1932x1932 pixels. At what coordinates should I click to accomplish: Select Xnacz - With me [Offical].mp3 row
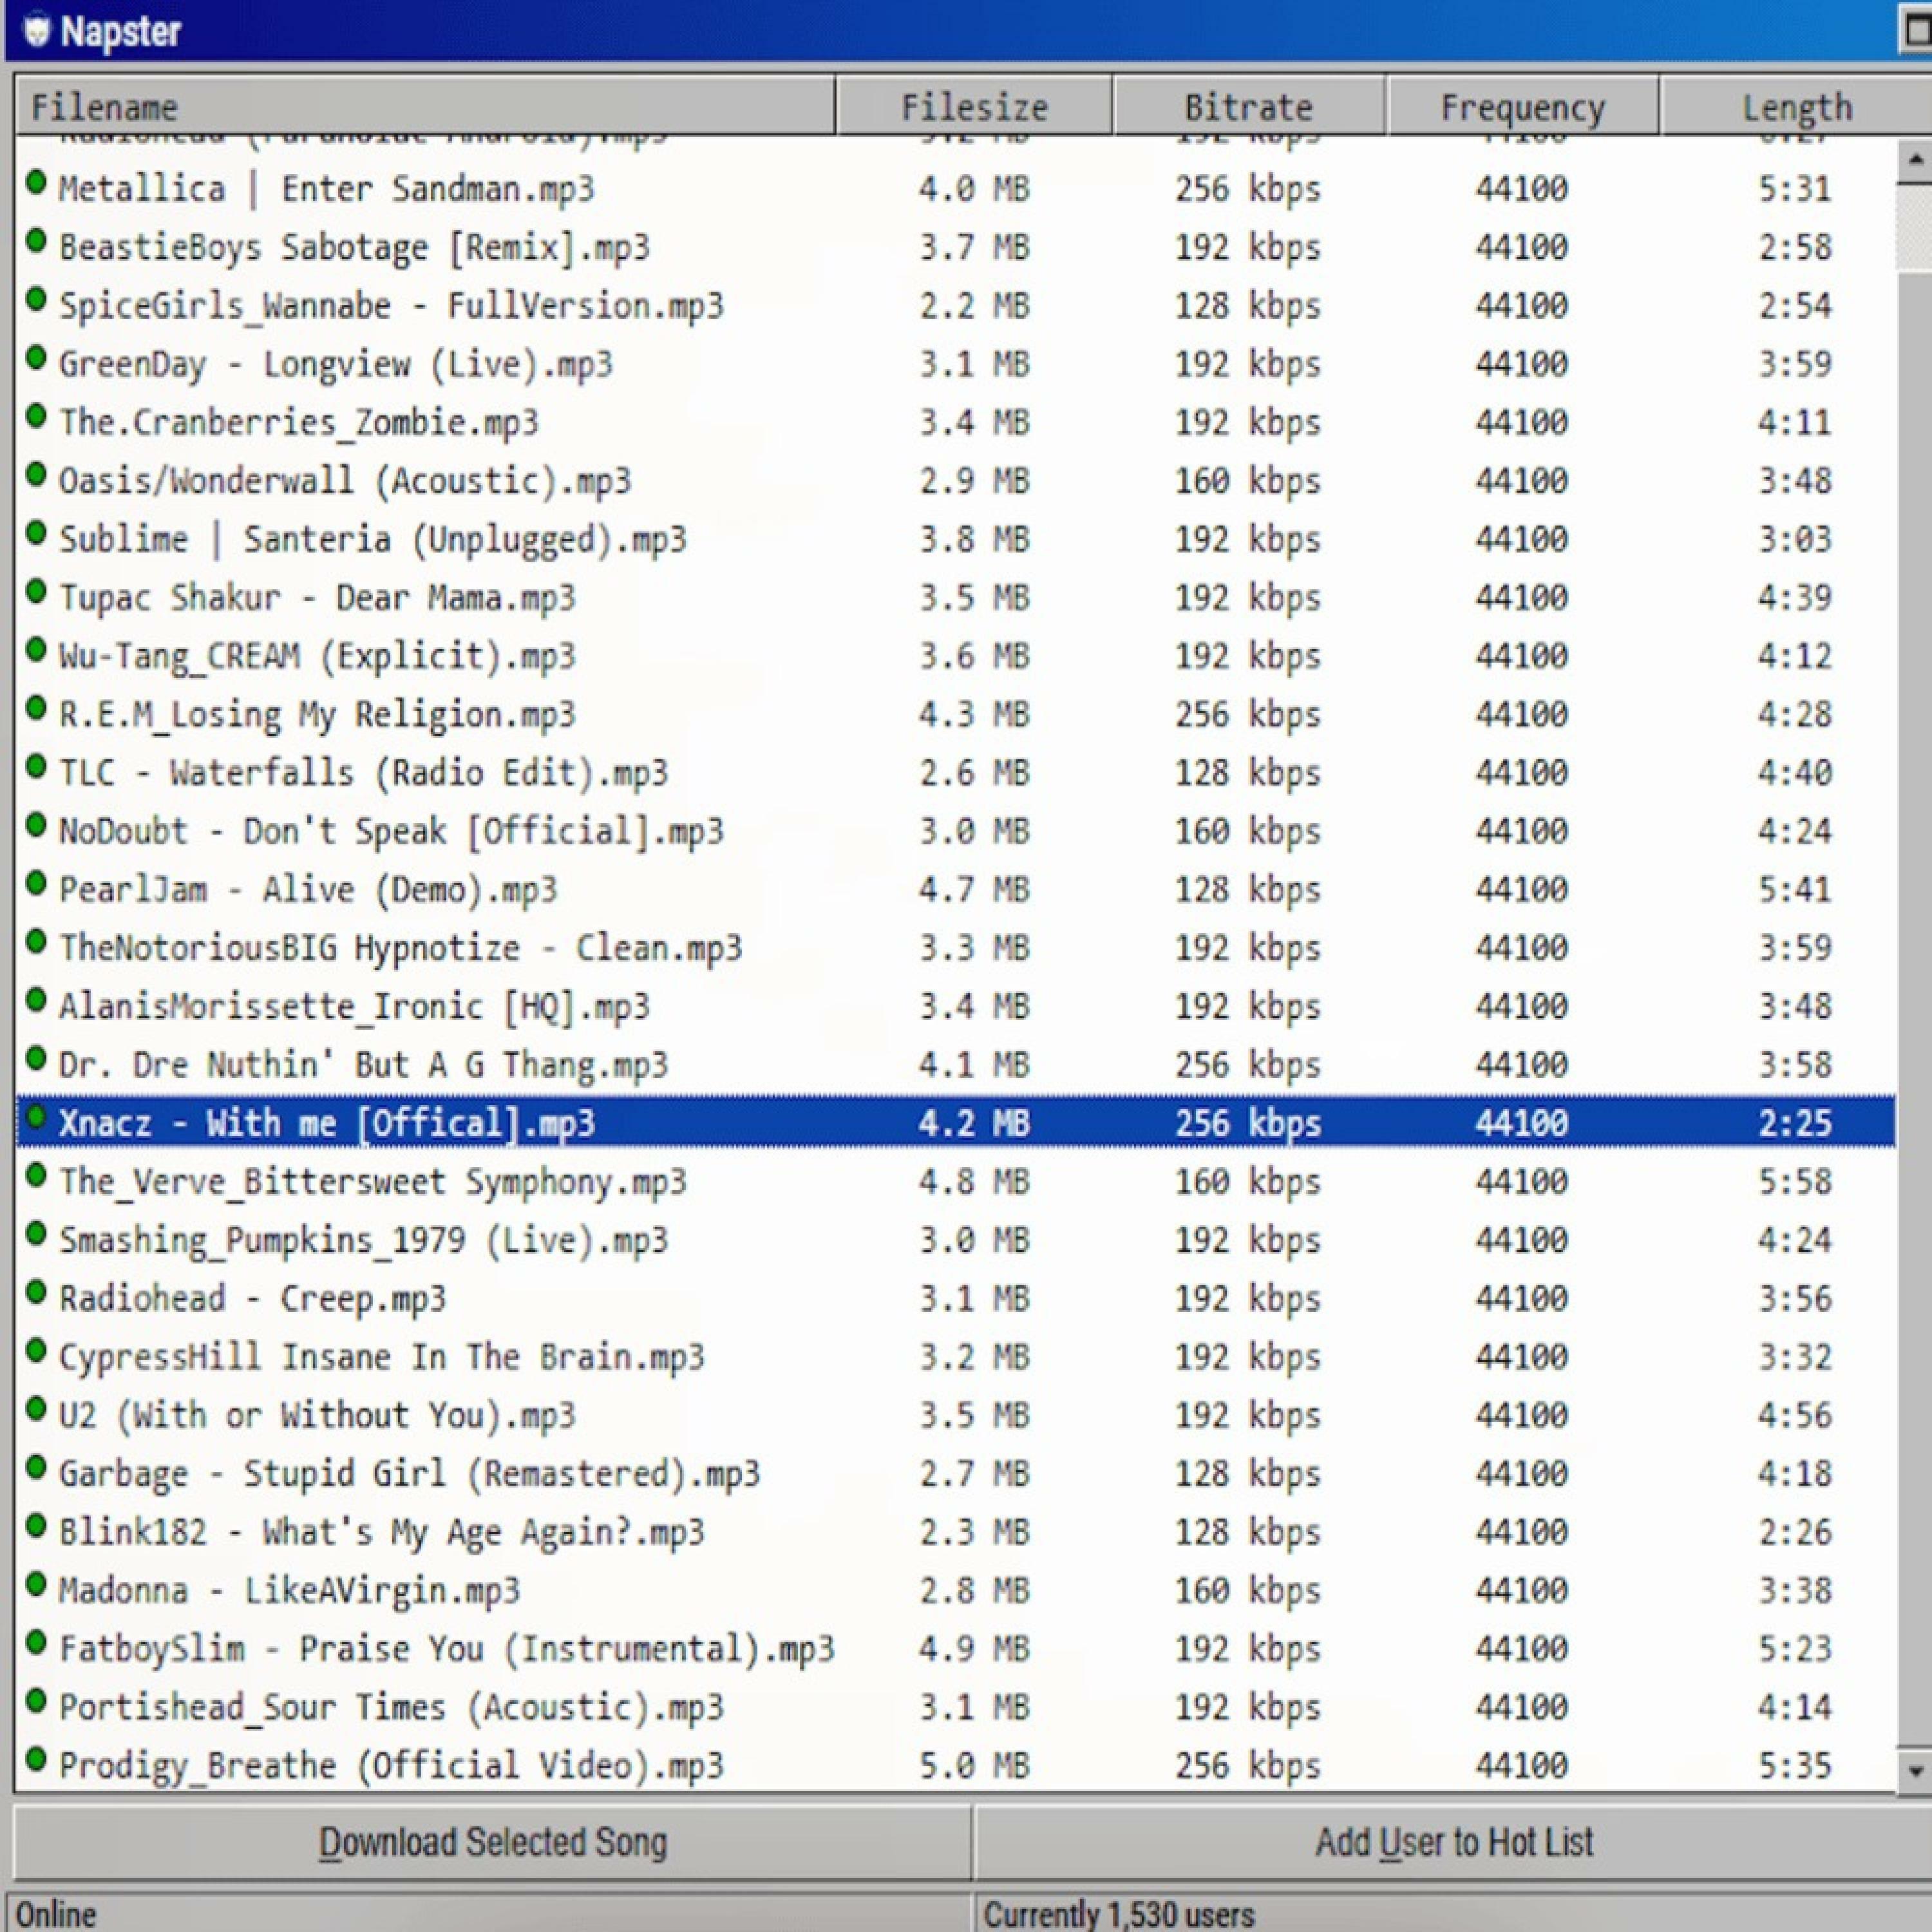tap(326, 1123)
